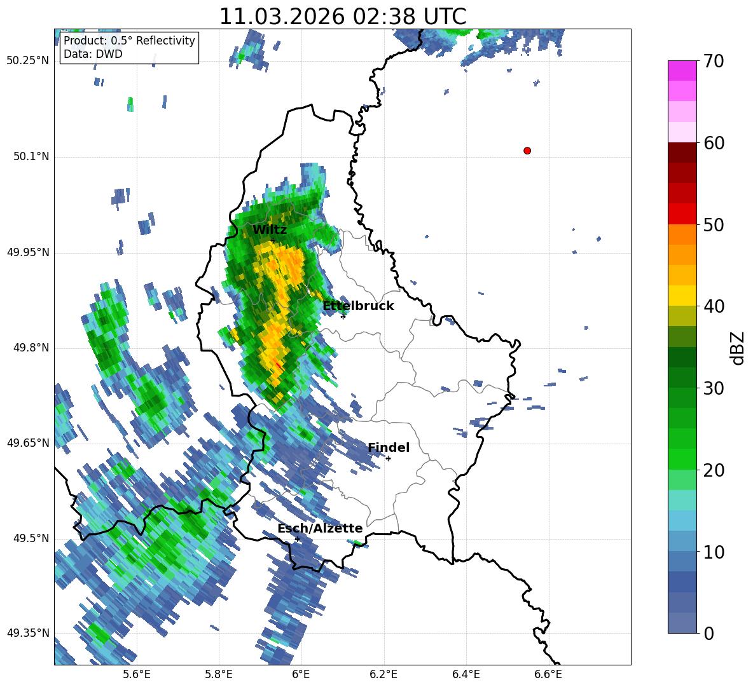Viewport: 753px width, 687px height.
Task: Pick the cyan colorbar band around 15 dBZ
Action: tap(682, 500)
